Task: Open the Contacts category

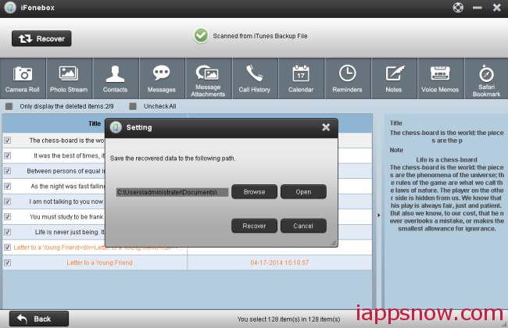Action: pyautogui.click(x=116, y=79)
